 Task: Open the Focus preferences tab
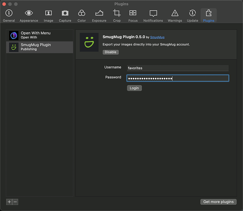[x=133, y=16]
